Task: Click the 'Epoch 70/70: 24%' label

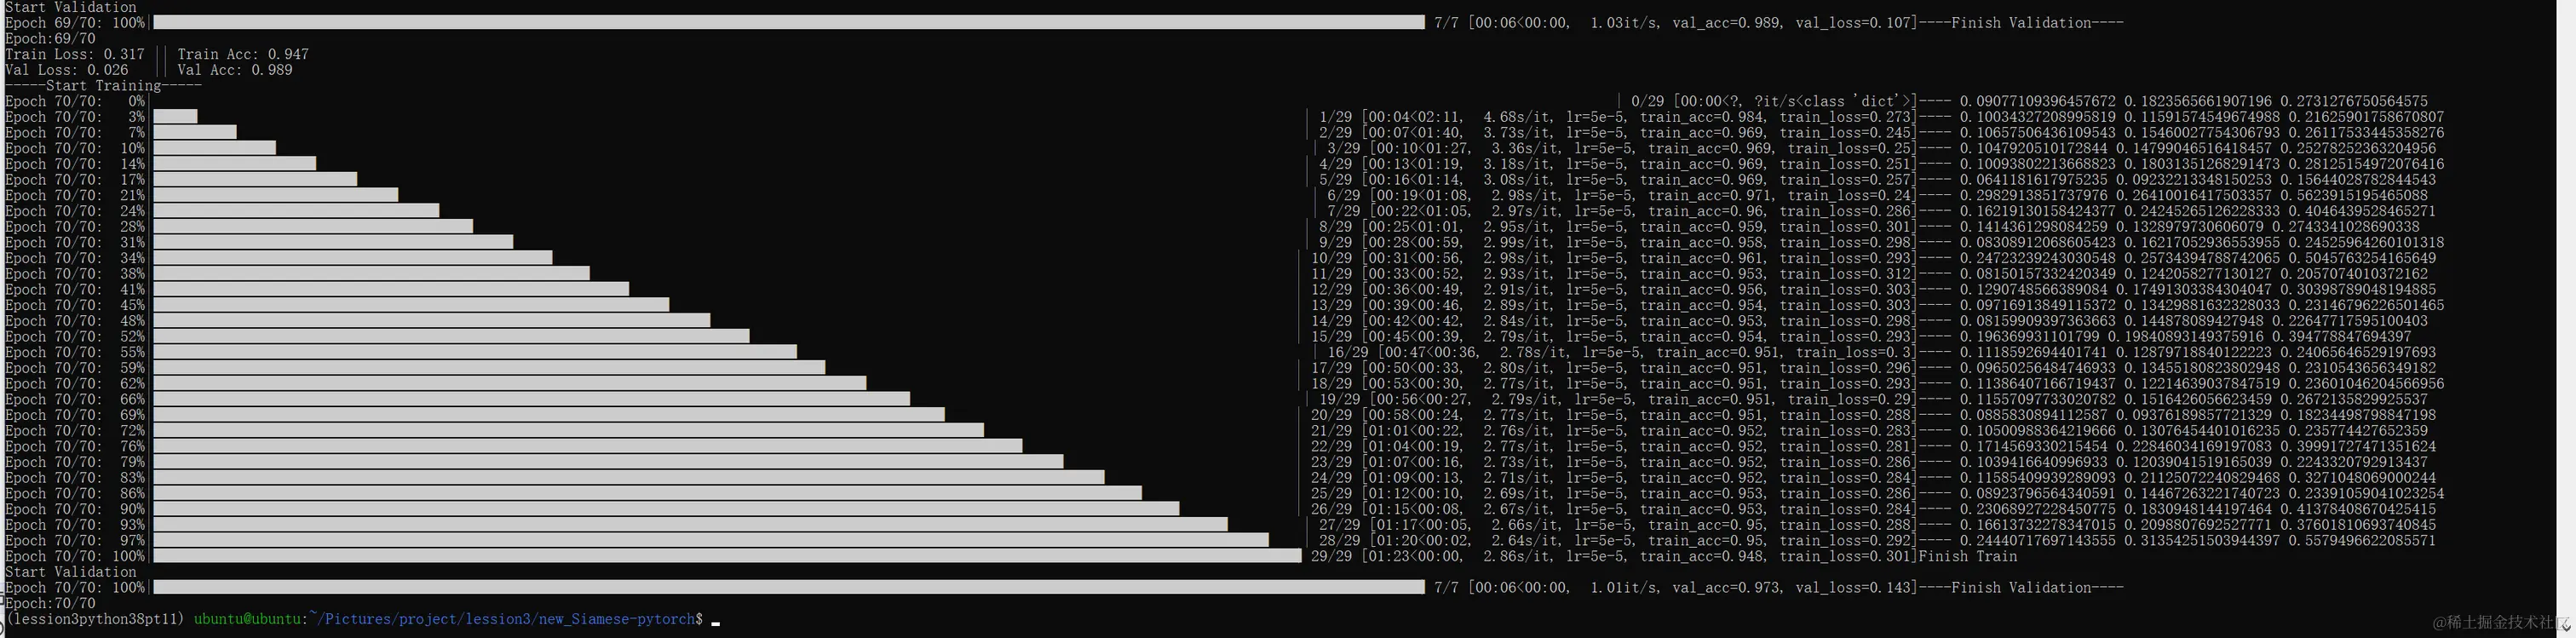Action: pyautogui.click(x=75, y=211)
